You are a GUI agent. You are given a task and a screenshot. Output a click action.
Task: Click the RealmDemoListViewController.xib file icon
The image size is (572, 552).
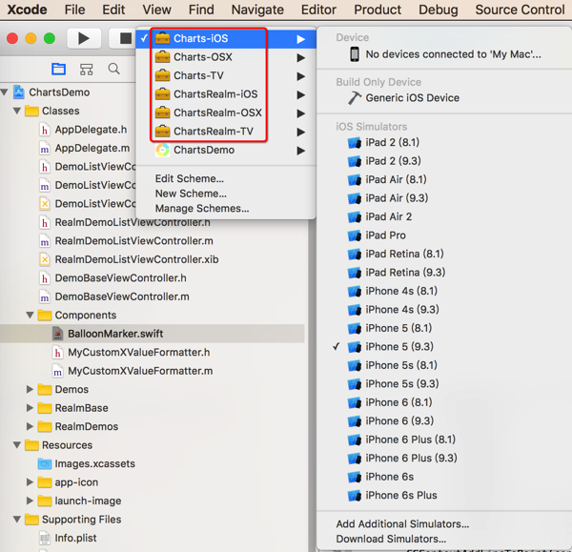45,259
